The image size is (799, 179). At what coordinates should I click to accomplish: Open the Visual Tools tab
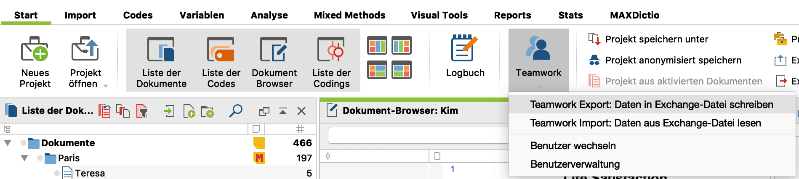[x=439, y=15]
